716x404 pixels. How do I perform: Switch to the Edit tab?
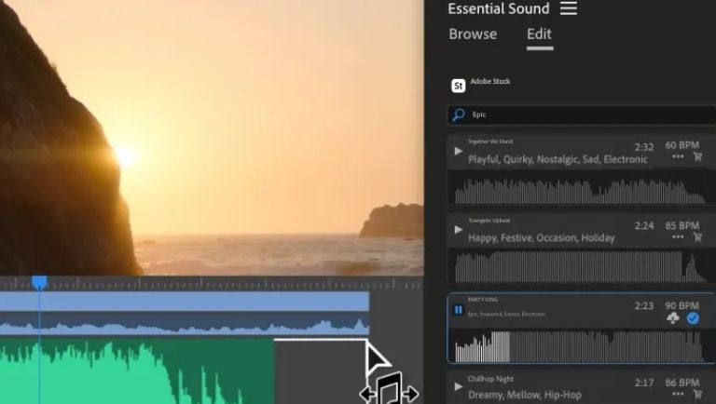539,34
